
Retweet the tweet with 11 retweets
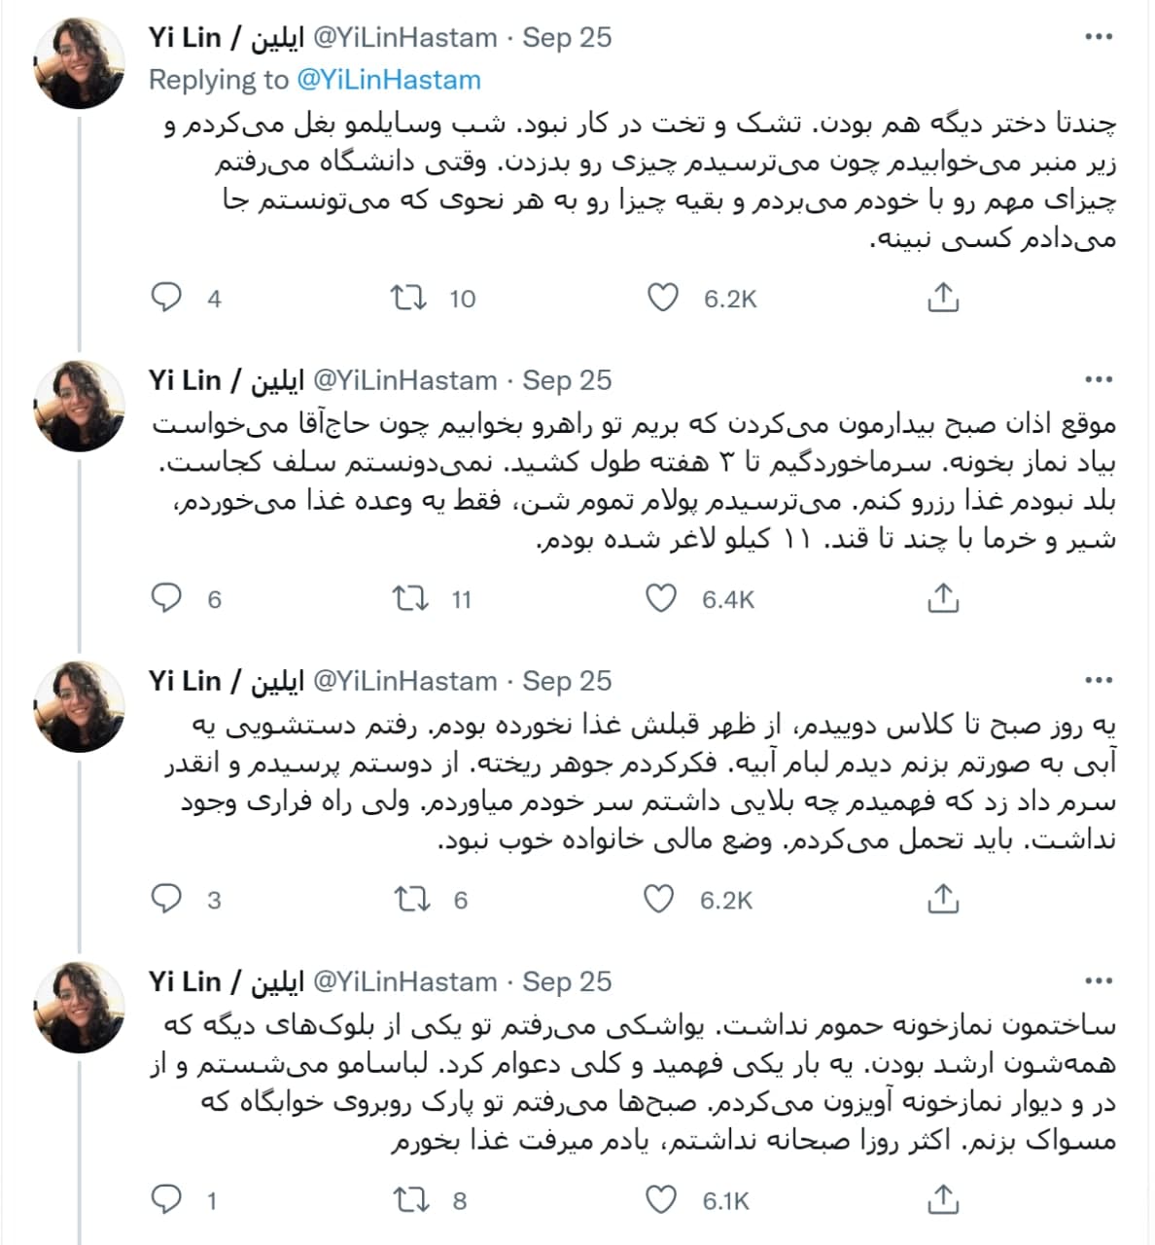tap(409, 598)
